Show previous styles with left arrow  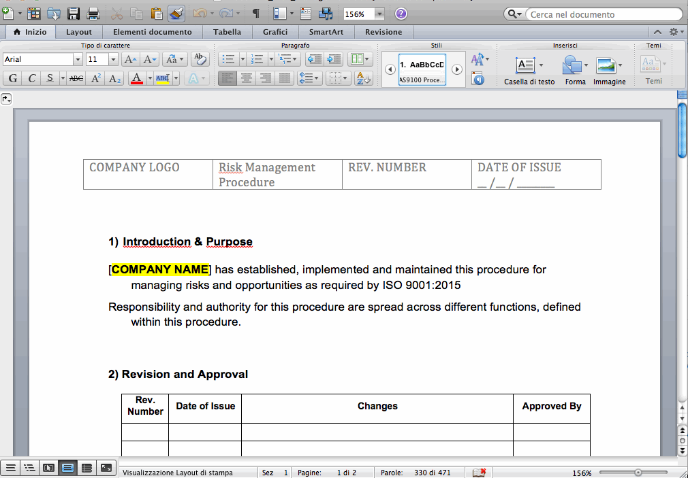tap(390, 69)
